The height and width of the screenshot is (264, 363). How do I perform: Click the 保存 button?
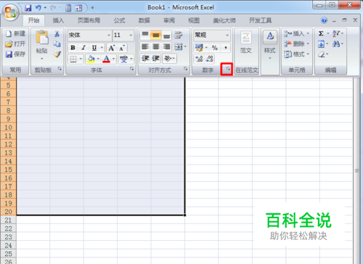point(15,54)
